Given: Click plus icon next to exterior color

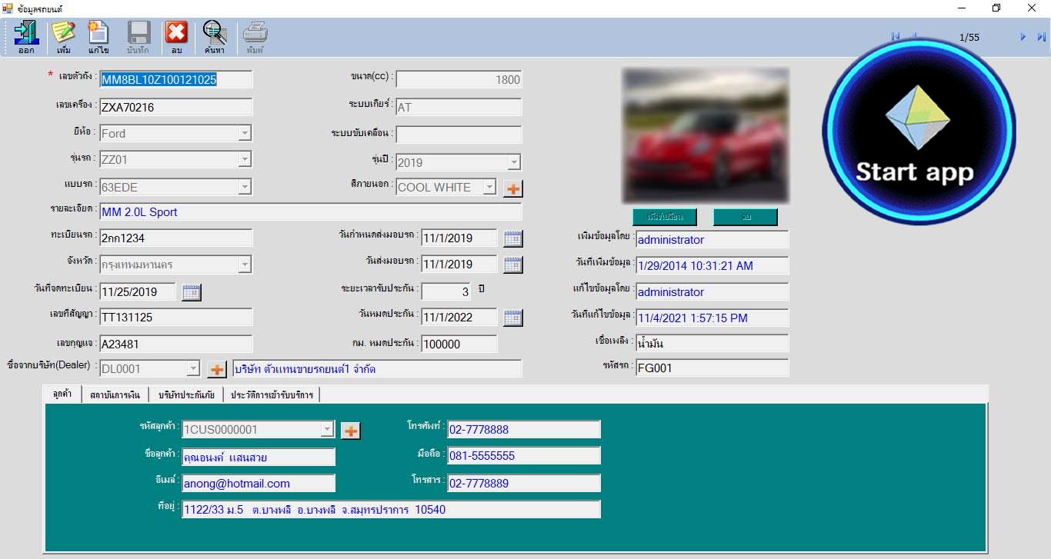Looking at the screenshot, I should 512,188.
